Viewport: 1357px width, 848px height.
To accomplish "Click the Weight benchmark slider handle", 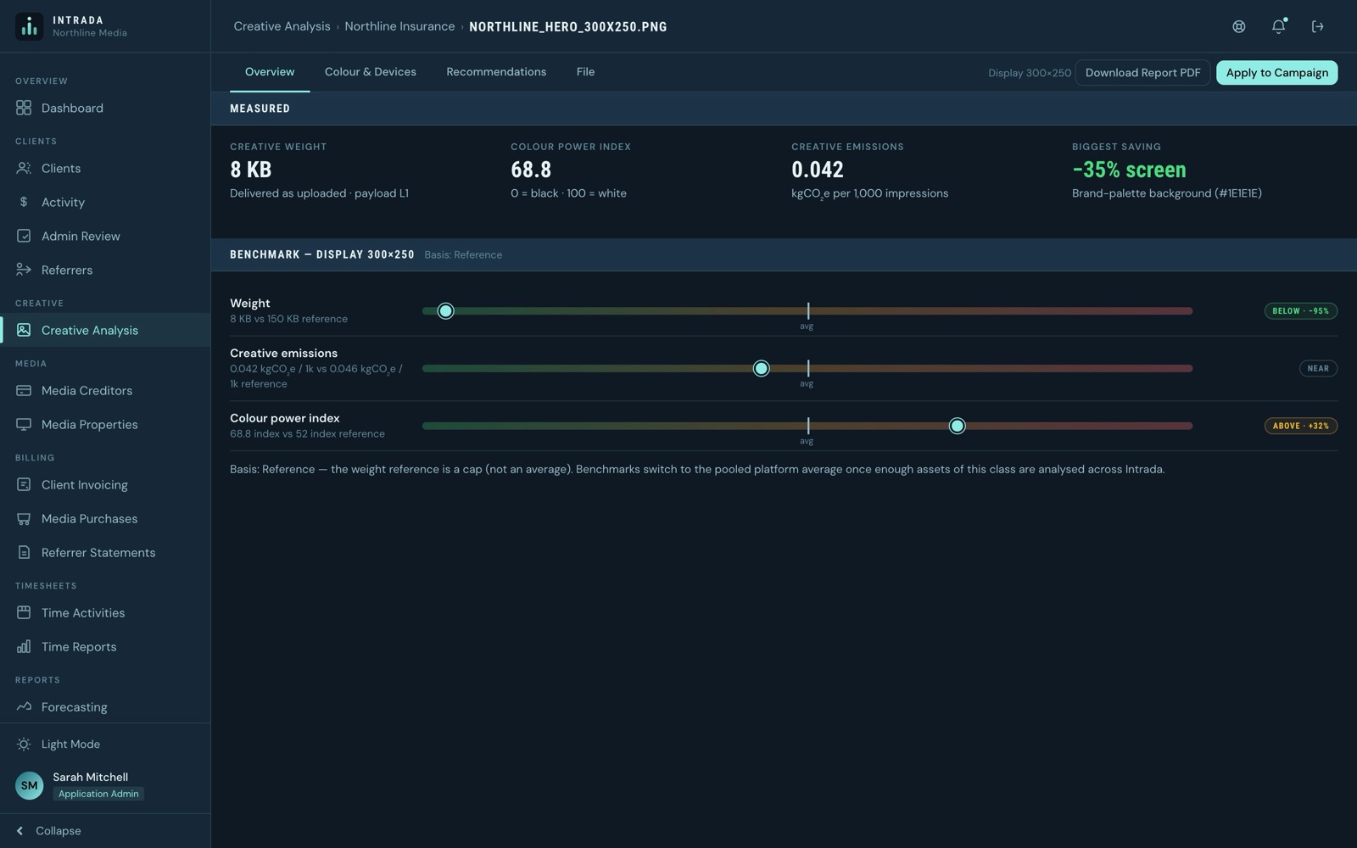I will [445, 311].
